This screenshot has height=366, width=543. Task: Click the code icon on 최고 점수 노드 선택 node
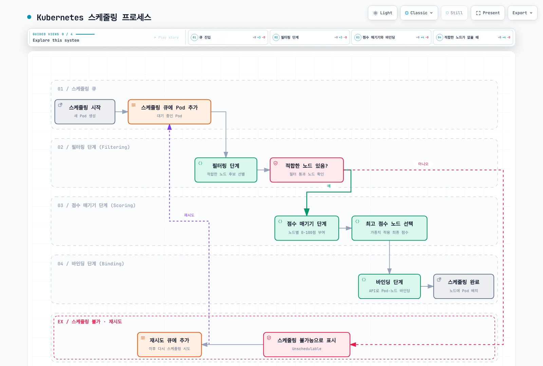click(357, 222)
